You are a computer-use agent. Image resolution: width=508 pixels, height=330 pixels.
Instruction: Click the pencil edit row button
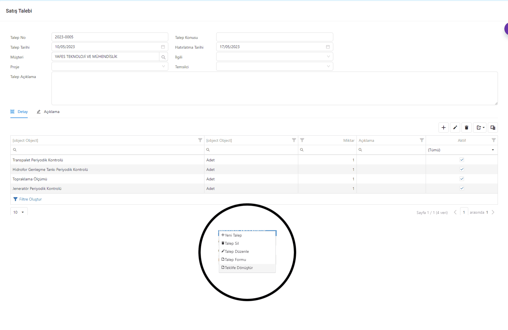click(455, 128)
